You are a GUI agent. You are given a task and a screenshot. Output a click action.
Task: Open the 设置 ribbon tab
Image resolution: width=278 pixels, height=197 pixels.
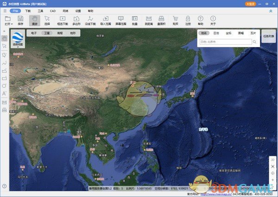[78, 11]
